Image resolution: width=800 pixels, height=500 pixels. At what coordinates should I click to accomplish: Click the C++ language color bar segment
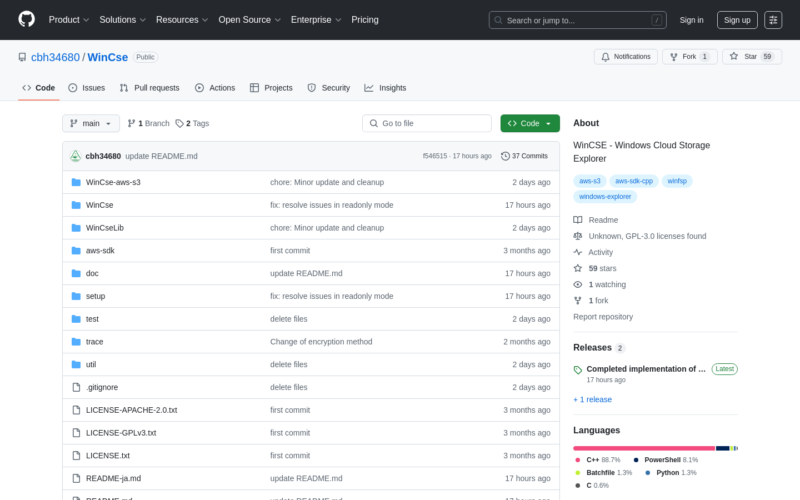point(644,448)
